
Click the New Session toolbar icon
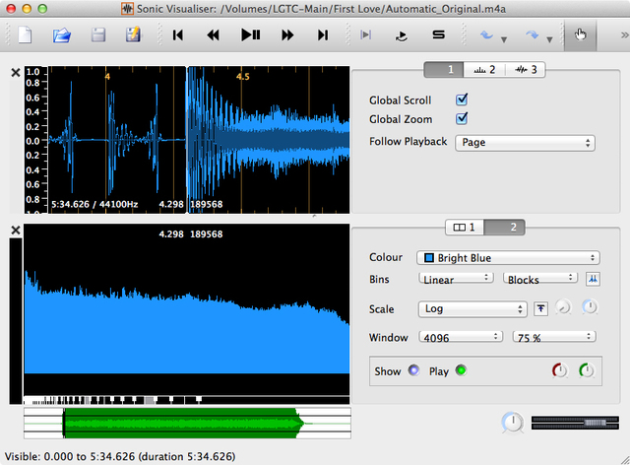(26, 35)
